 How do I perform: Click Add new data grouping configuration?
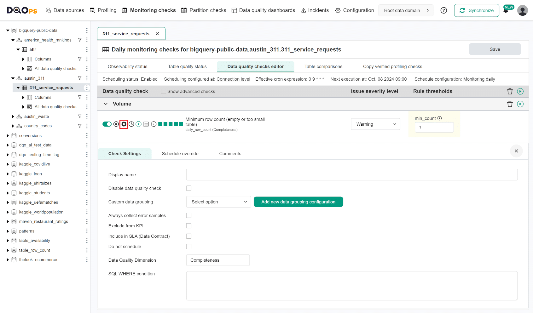point(298,202)
